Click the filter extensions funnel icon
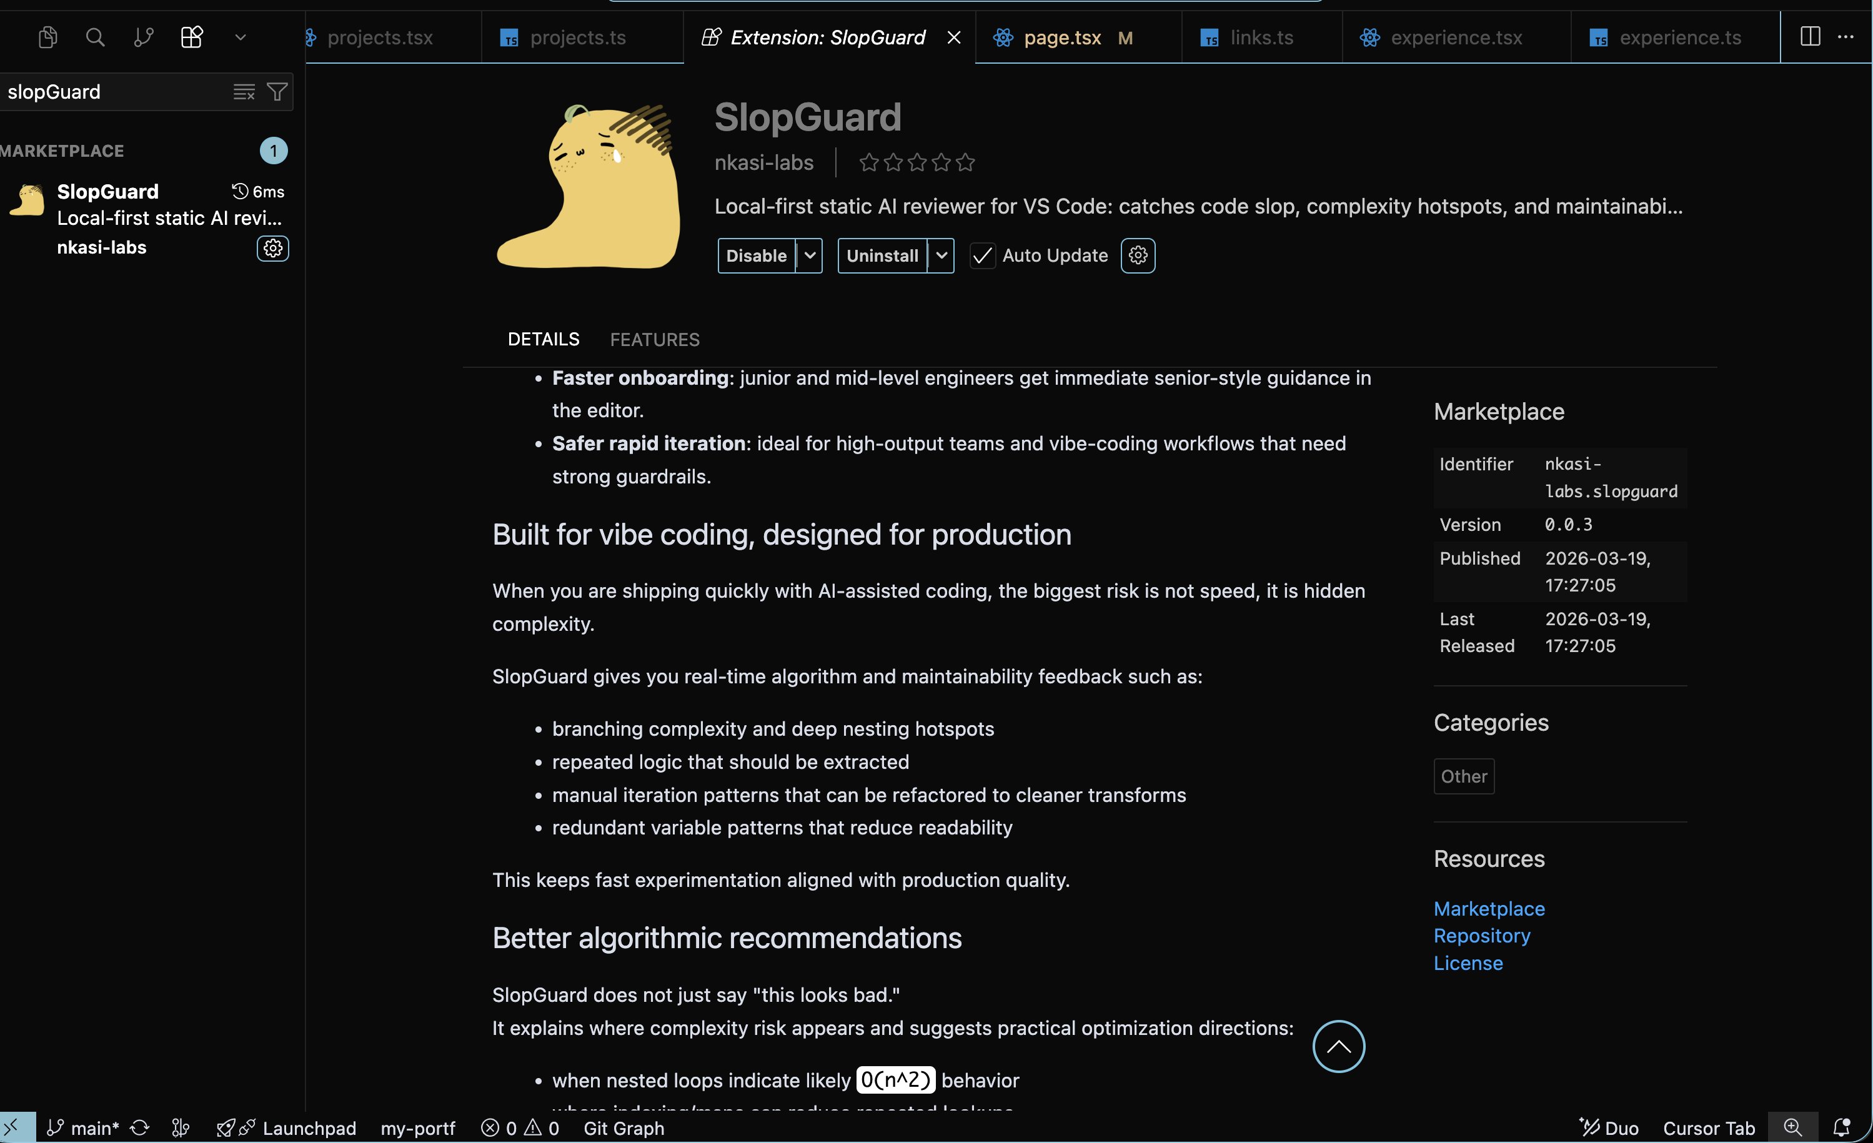1873x1143 pixels. [277, 92]
